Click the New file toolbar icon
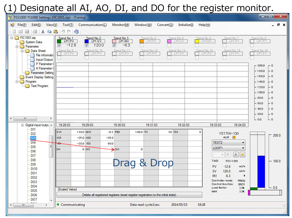Screen dimensions: 292x218 [15, 31]
